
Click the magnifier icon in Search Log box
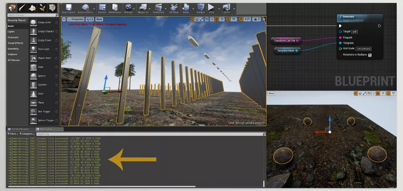pyautogui.click(x=264, y=134)
